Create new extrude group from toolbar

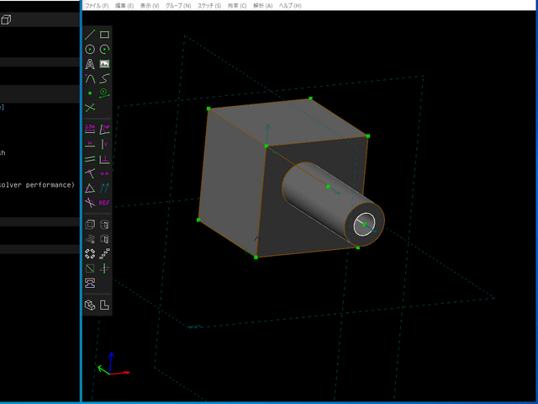(x=90, y=225)
